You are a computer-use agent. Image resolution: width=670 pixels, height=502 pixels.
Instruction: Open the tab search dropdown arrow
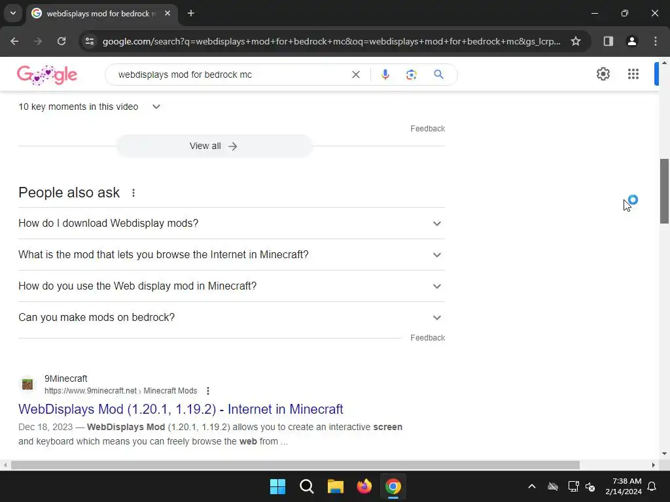coord(13,13)
